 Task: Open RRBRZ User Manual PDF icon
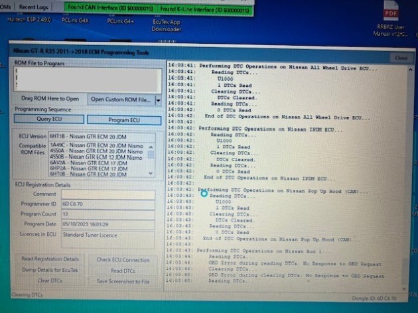391,19
